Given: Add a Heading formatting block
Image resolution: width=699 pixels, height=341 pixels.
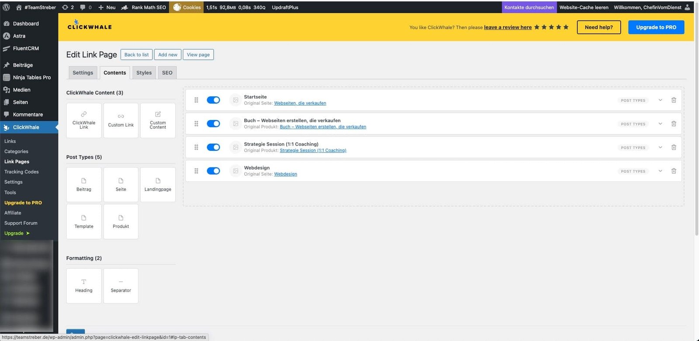Looking at the screenshot, I should (84, 286).
